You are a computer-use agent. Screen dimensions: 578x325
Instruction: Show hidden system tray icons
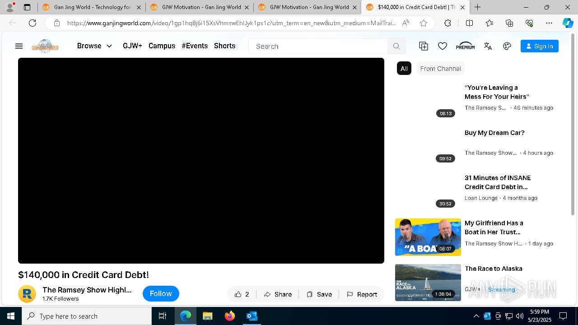point(476,316)
